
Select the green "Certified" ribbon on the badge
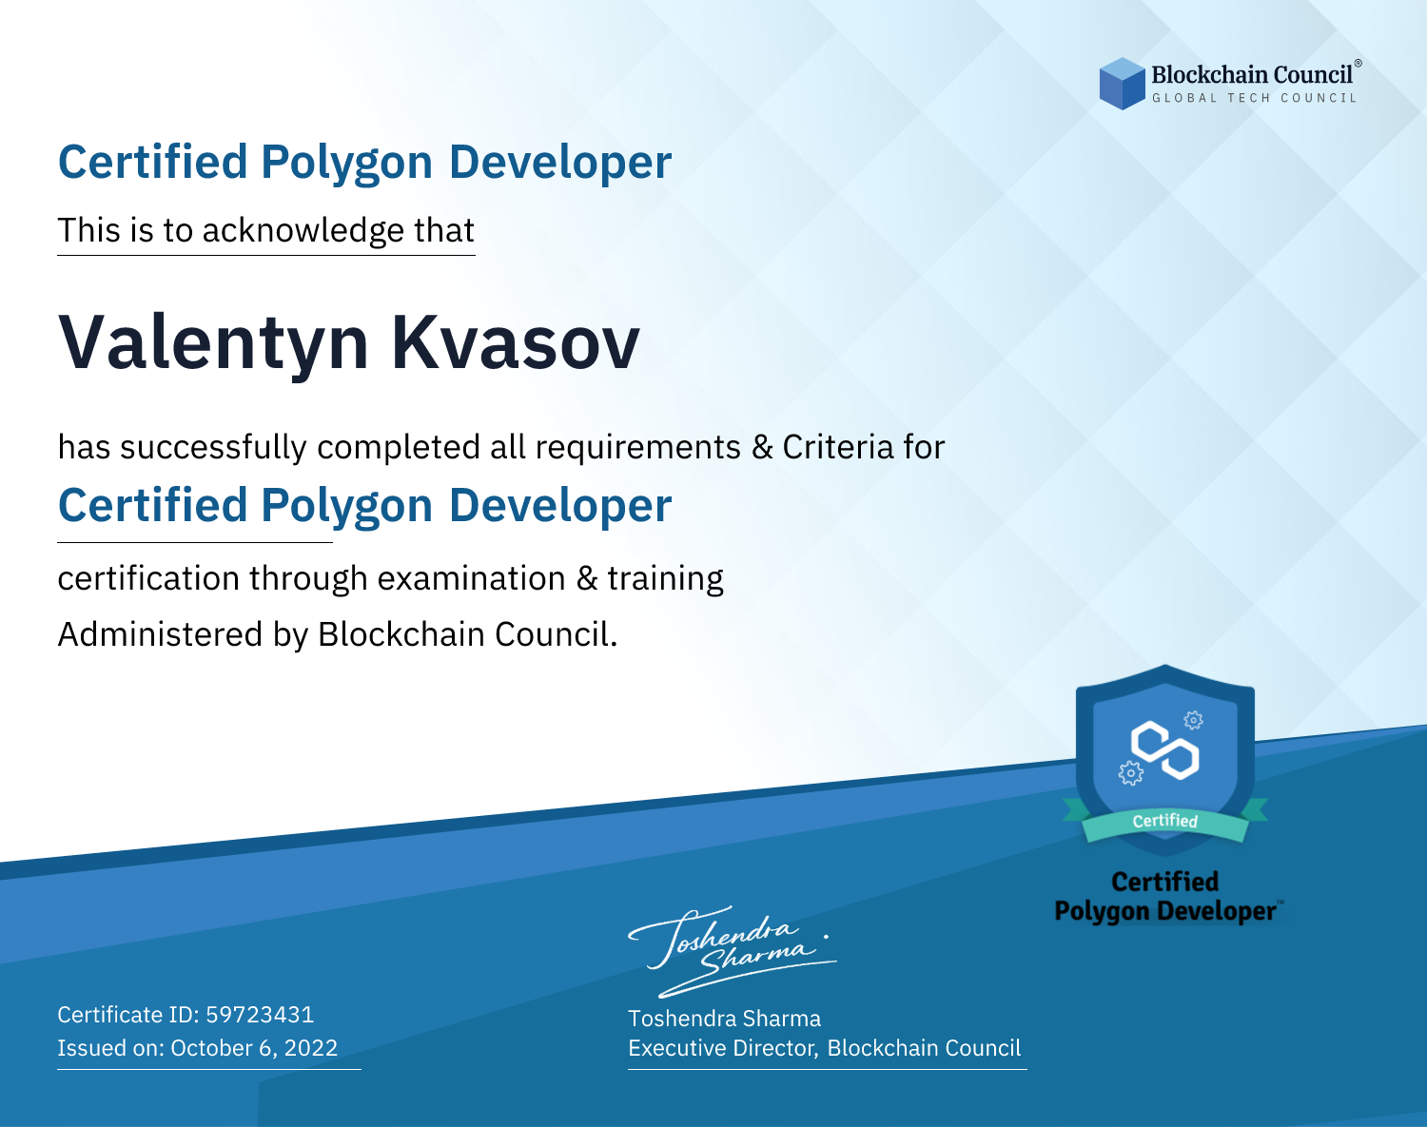click(x=1164, y=821)
